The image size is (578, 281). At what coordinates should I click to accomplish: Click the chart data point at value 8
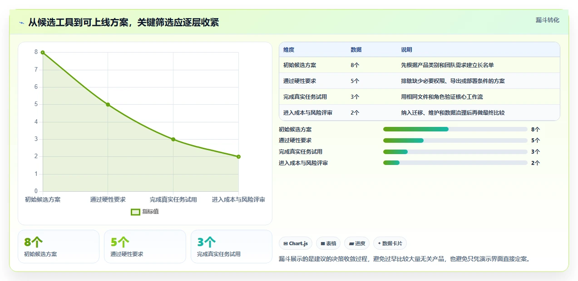[x=43, y=53]
